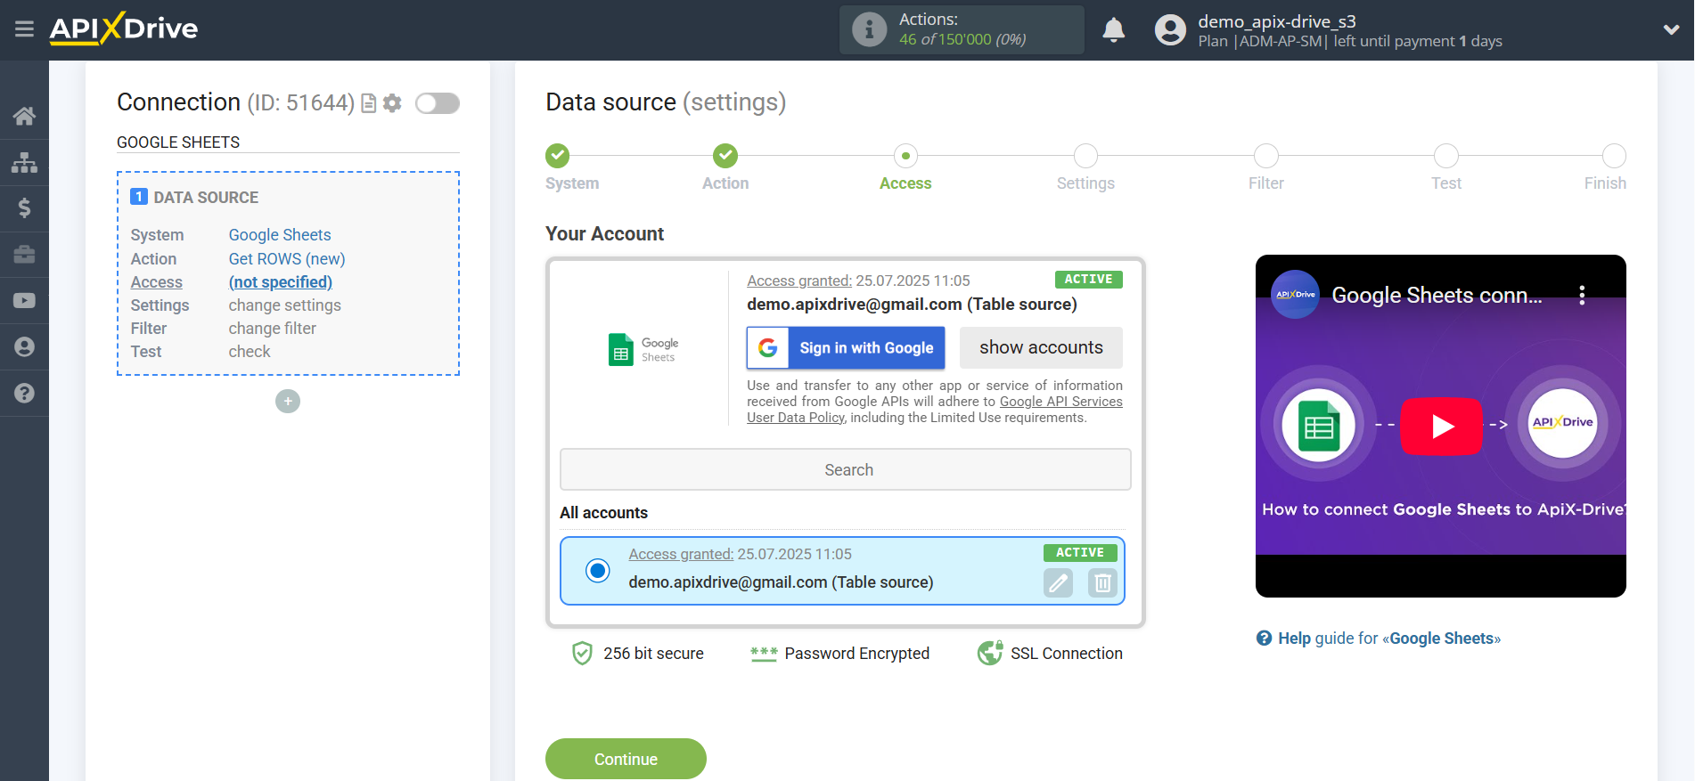Select the demo.apixdrive@gmail.com account radio
The image size is (1695, 781).
coord(598,570)
